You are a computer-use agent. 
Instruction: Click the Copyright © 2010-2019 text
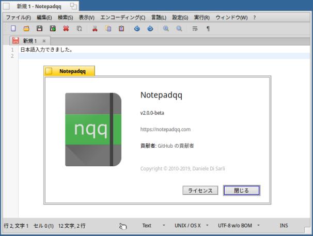coord(183,169)
